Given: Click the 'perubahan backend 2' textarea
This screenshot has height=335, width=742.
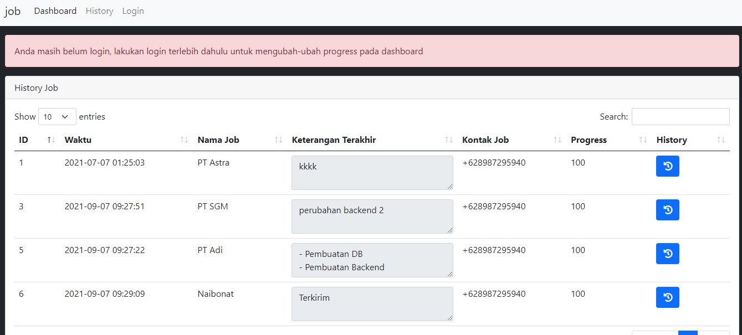Looking at the screenshot, I should tap(372, 217).
